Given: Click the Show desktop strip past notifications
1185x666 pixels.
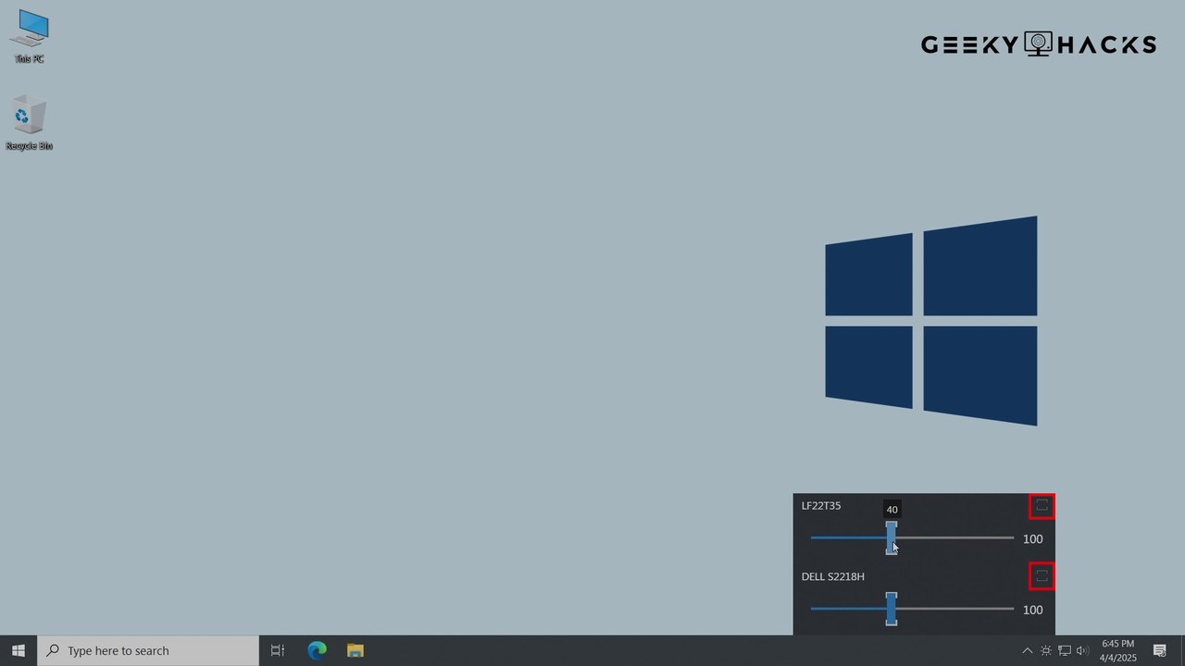Looking at the screenshot, I should [x=1182, y=650].
